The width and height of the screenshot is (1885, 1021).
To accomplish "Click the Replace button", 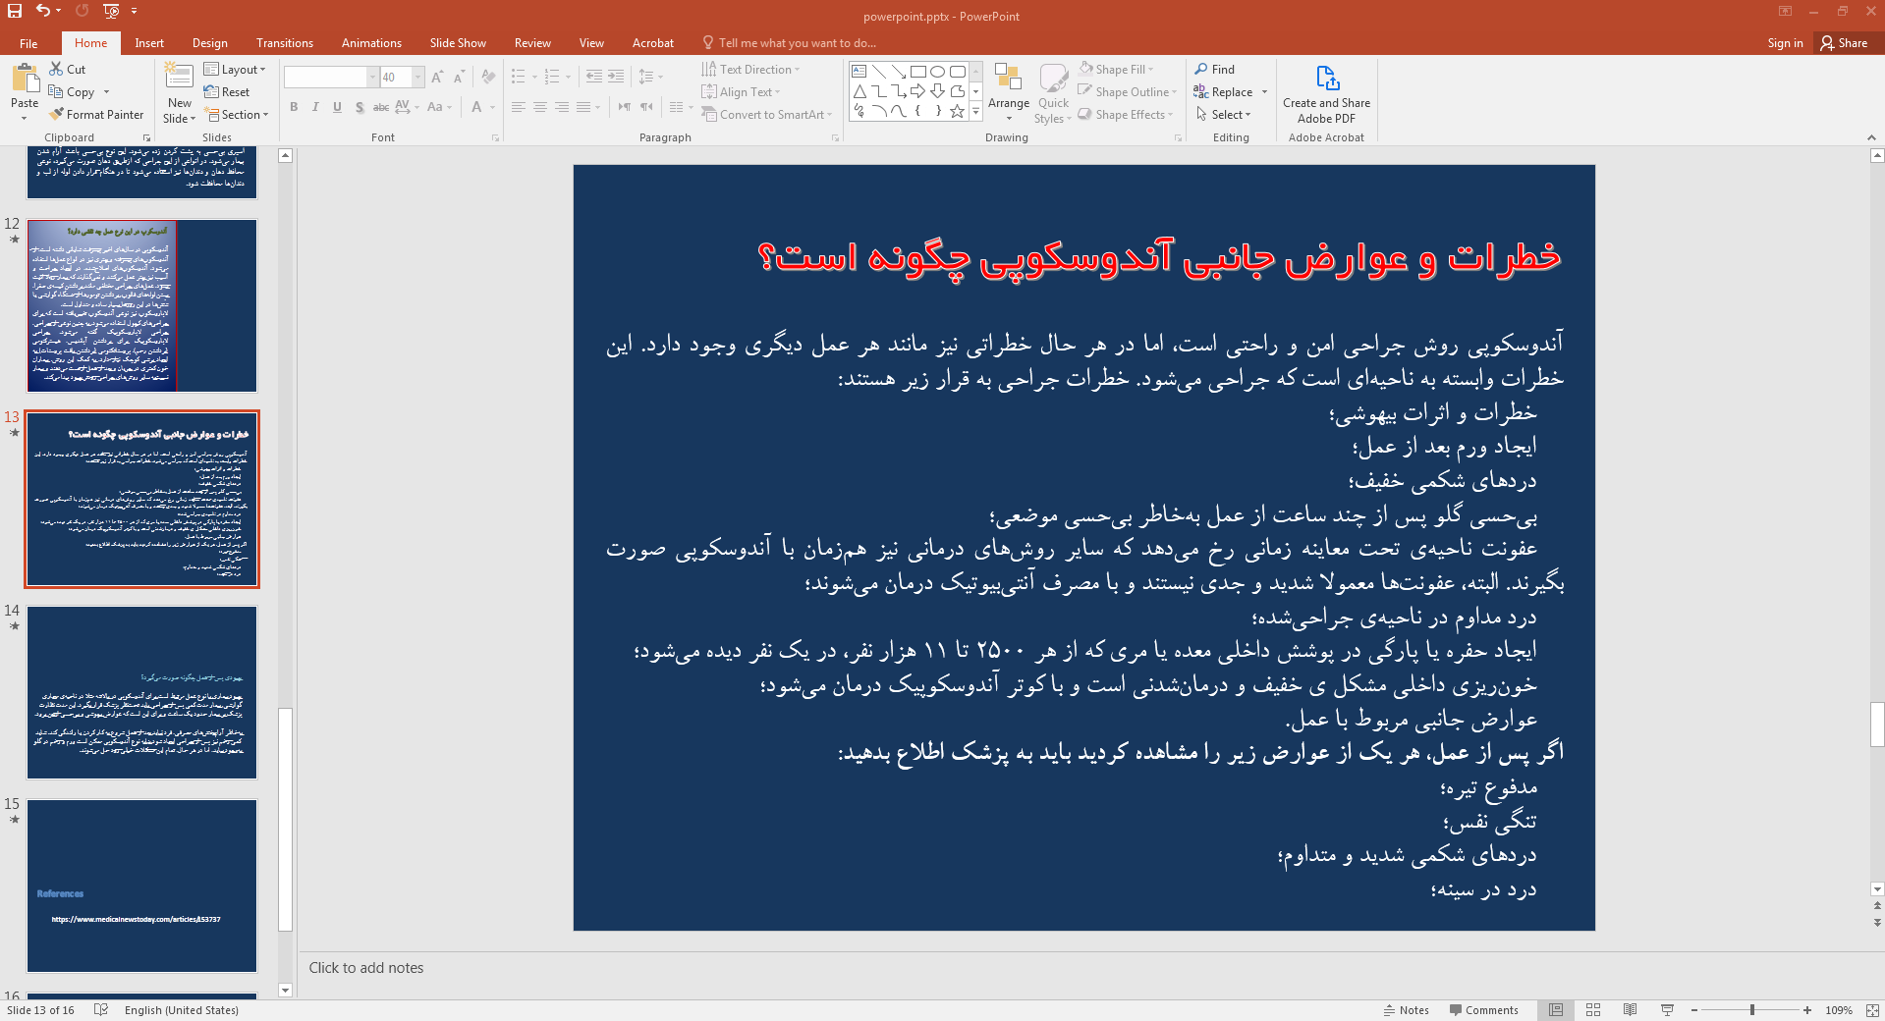I will coord(1224,91).
